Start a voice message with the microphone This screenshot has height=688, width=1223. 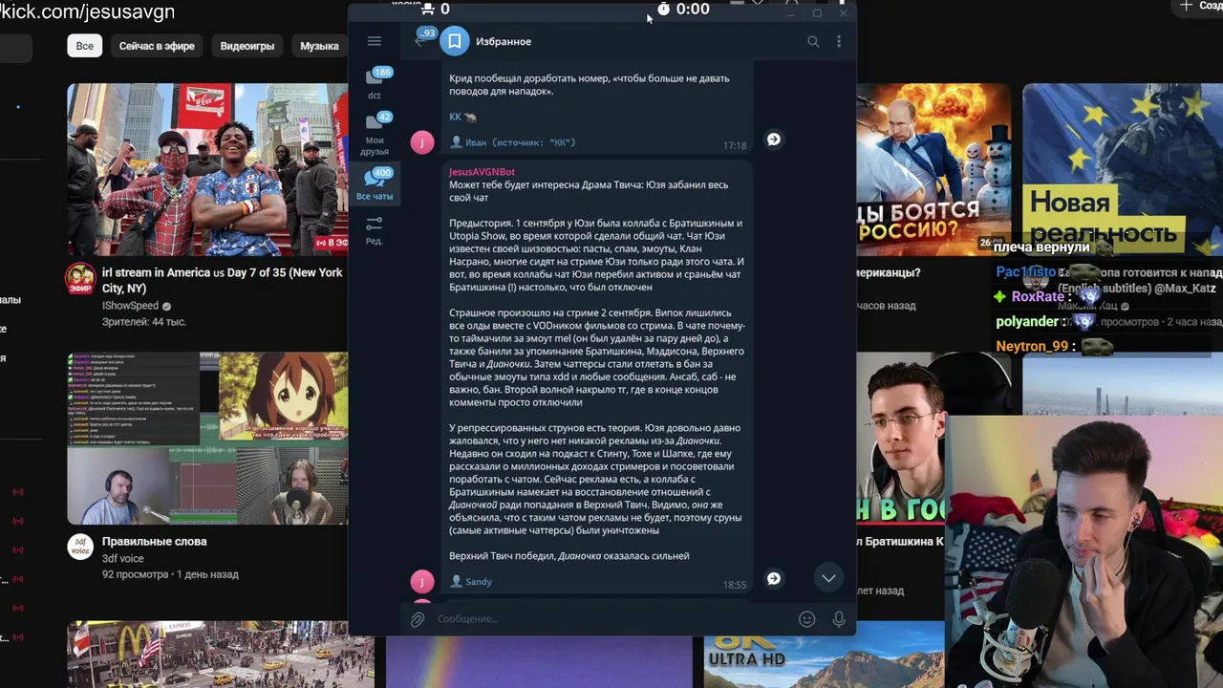click(839, 619)
